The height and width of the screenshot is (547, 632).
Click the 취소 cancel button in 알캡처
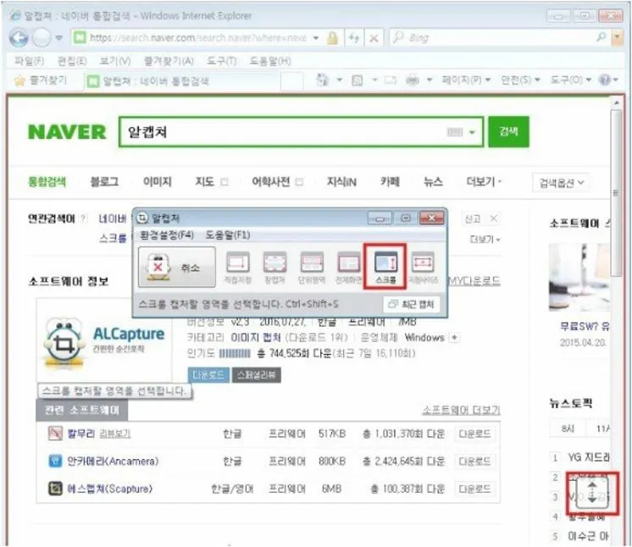pyautogui.click(x=176, y=267)
